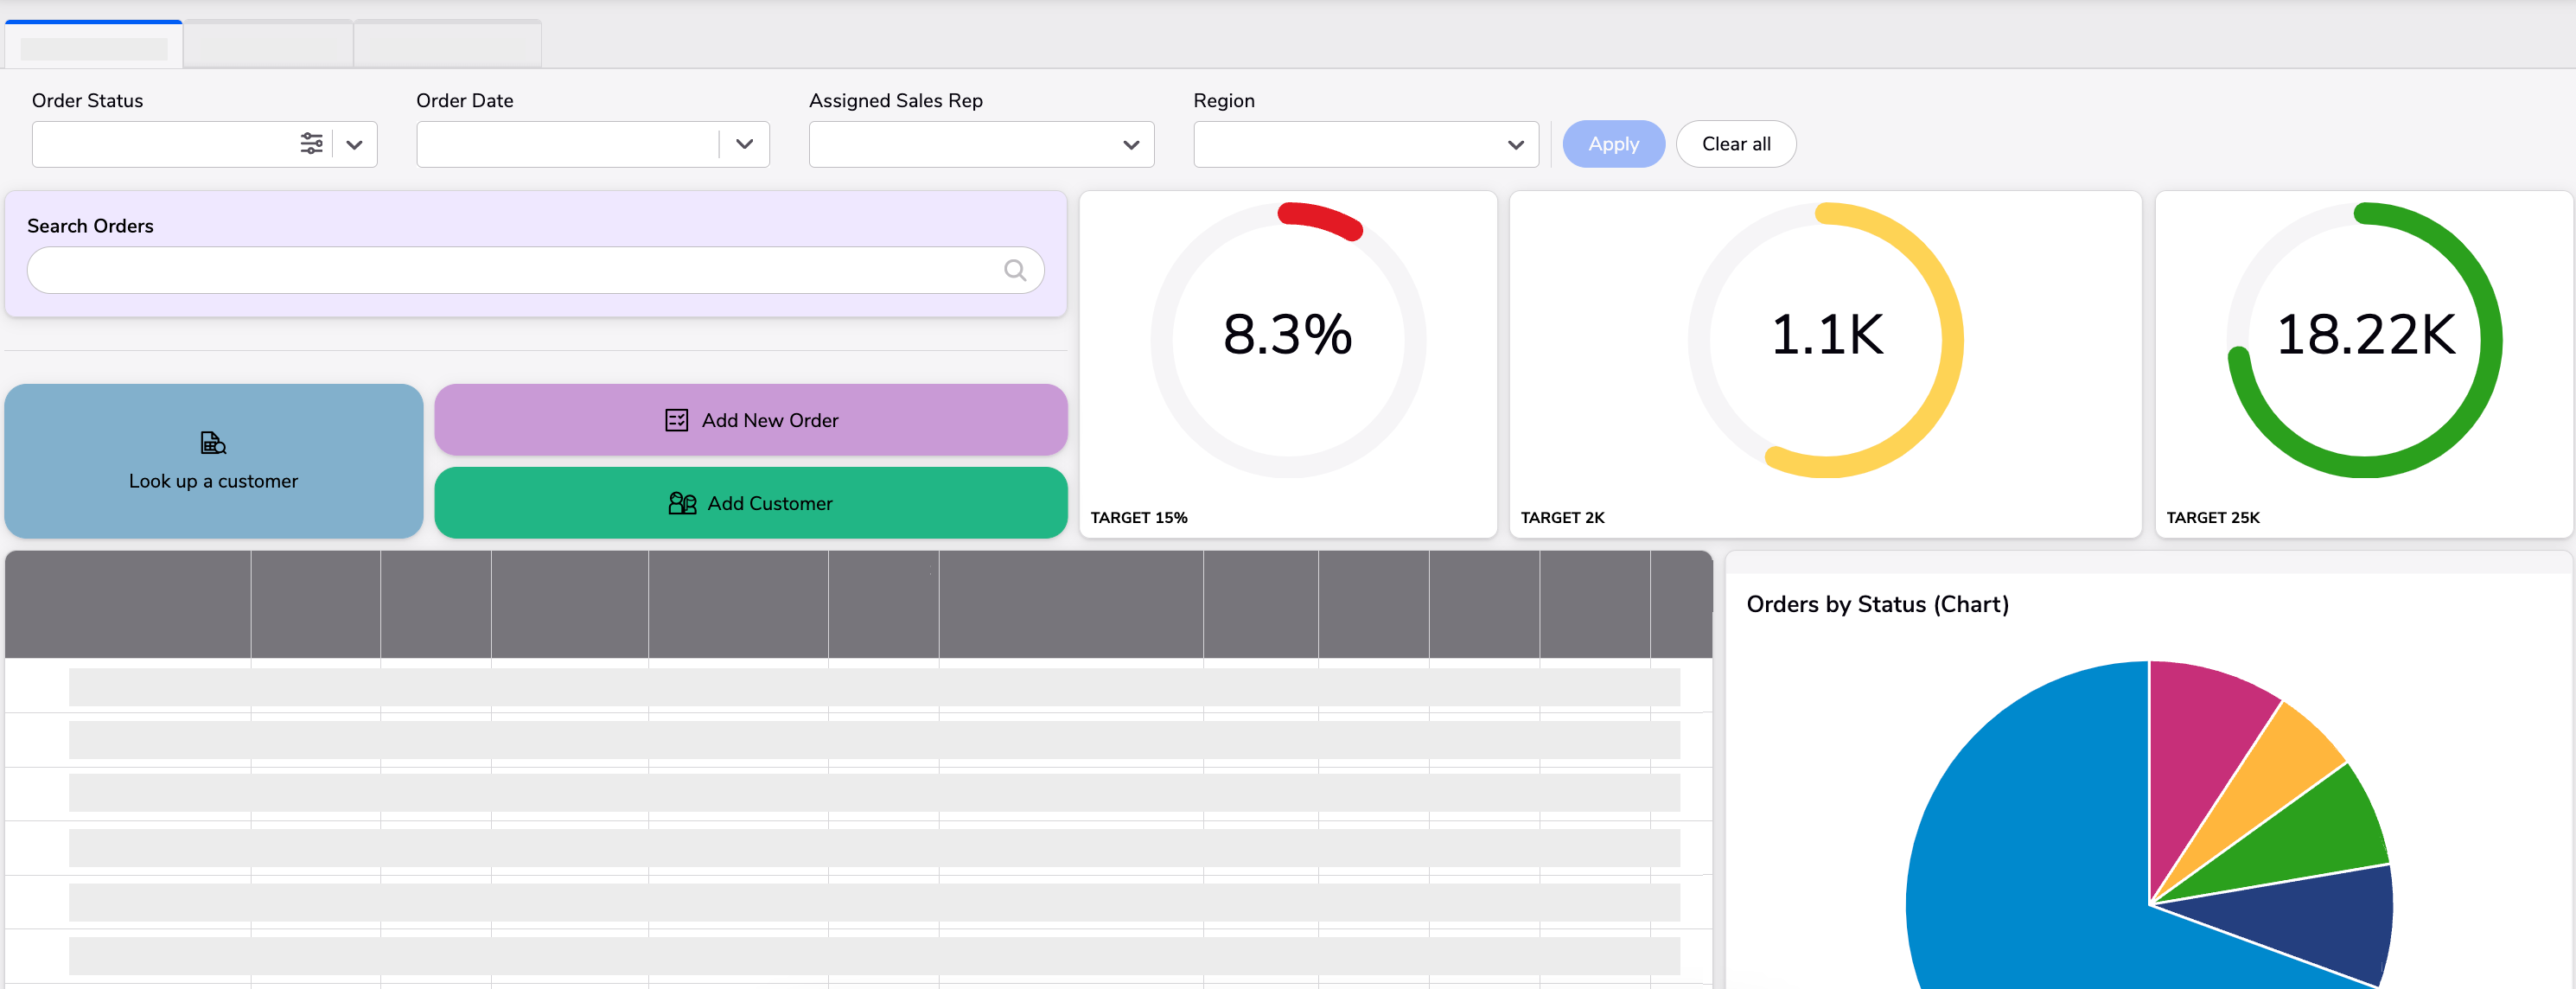Click the Orders by Status (Chart) title
The image size is (2576, 989).
(1877, 604)
